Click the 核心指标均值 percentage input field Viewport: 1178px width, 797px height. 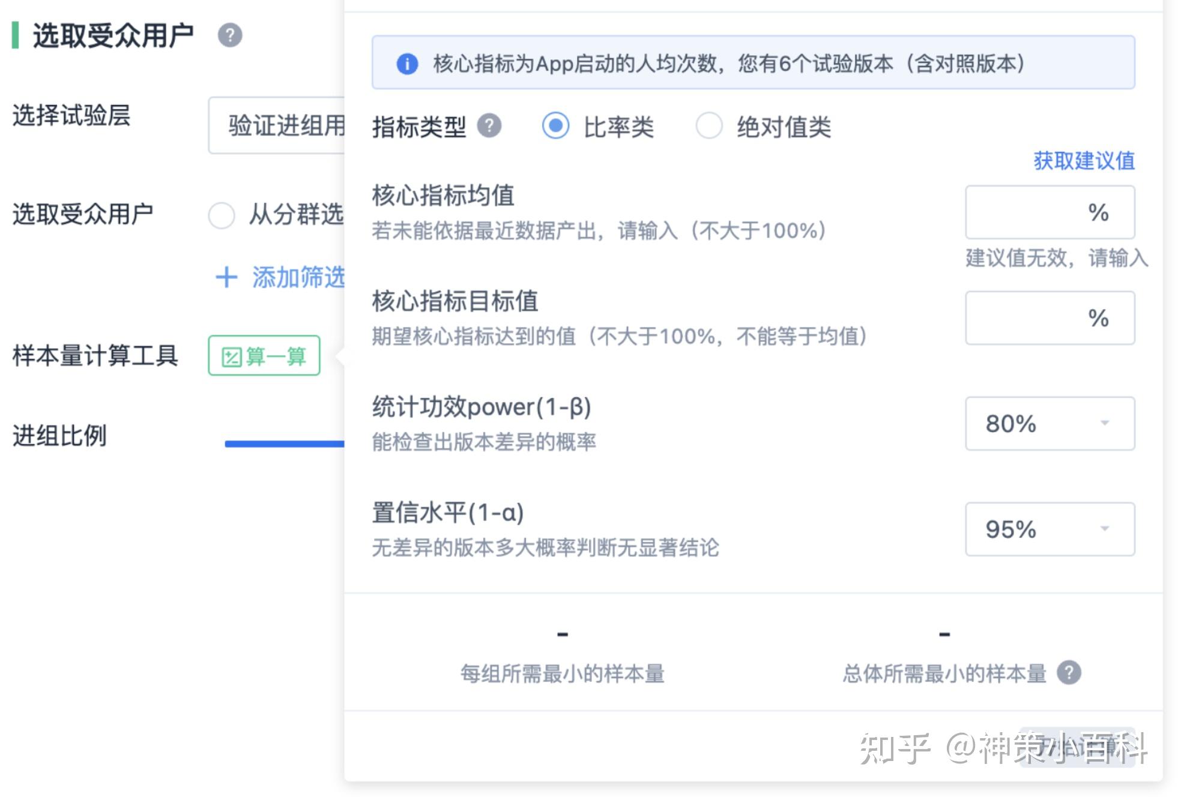click(x=1050, y=212)
